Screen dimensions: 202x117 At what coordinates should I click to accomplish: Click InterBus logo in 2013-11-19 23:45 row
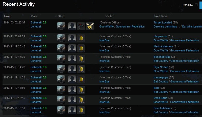[81, 48]
